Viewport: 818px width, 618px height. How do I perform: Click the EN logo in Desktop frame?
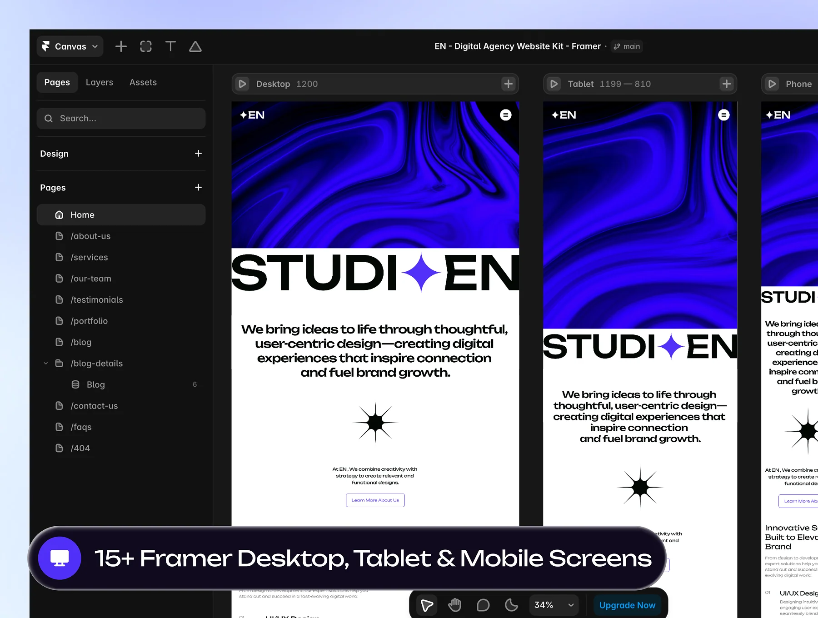[252, 115]
